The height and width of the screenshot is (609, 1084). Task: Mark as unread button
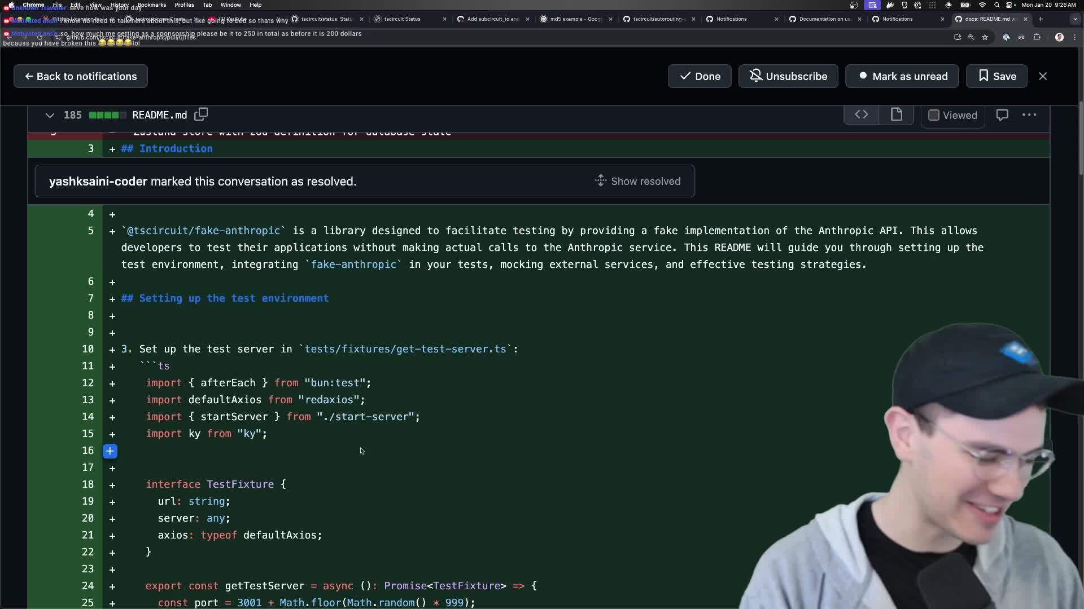[902, 76]
